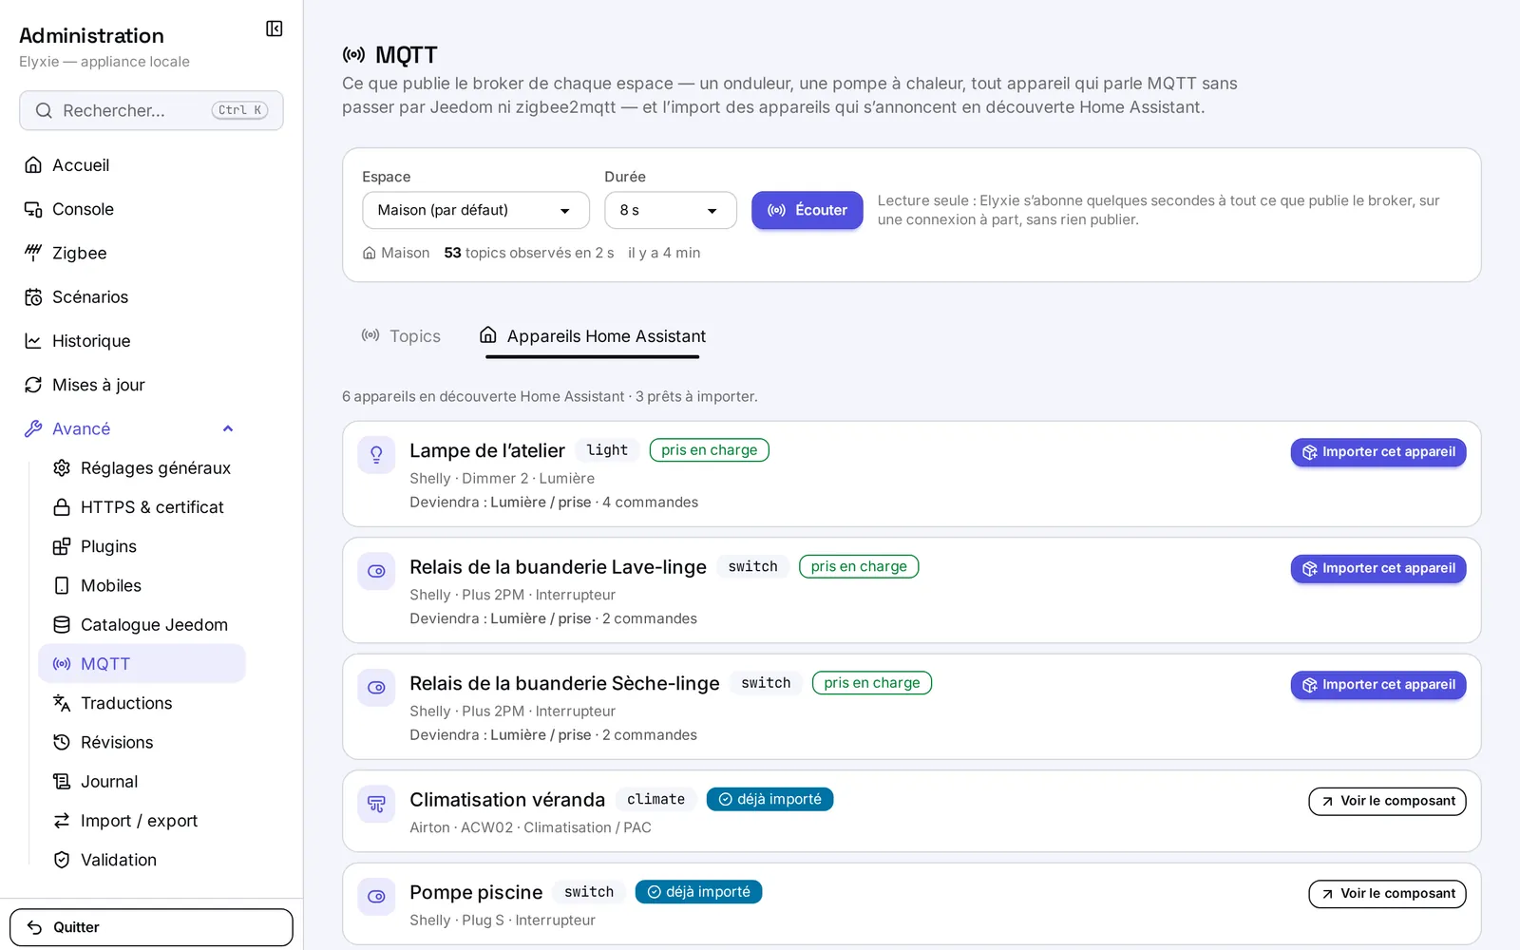The height and width of the screenshot is (950, 1520).
Task: Click the 'pris en charge' badge on Lampe de l'atelier
Action: [710, 450]
